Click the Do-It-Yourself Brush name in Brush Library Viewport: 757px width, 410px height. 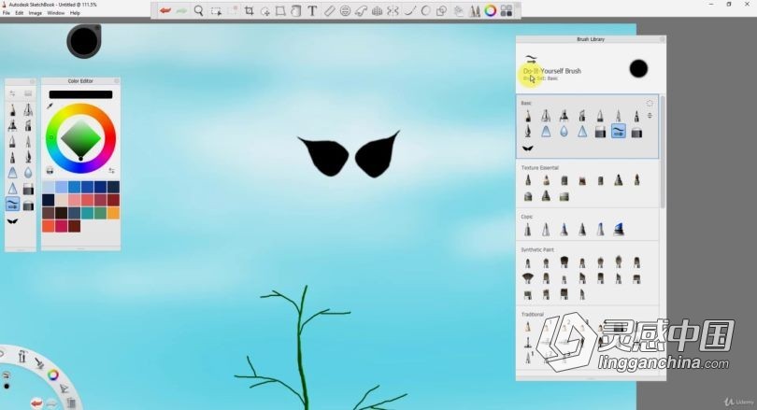tap(552, 71)
